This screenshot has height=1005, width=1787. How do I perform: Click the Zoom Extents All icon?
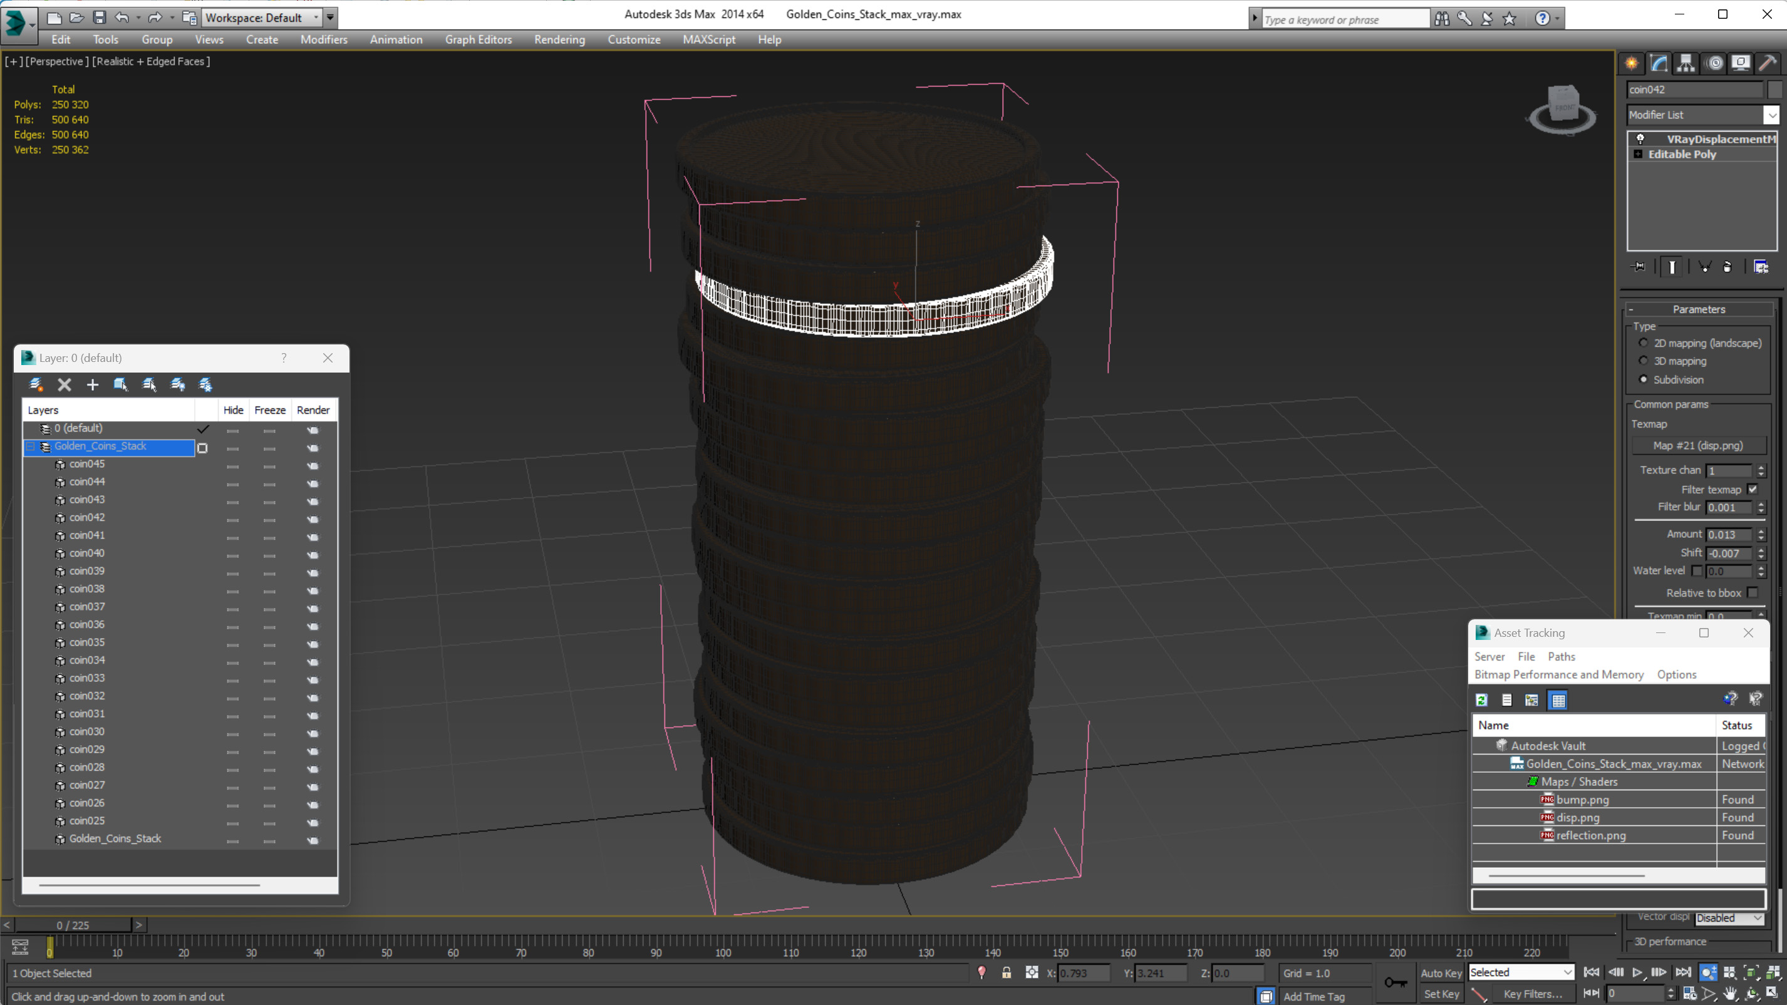click(x=1773, y=972)
